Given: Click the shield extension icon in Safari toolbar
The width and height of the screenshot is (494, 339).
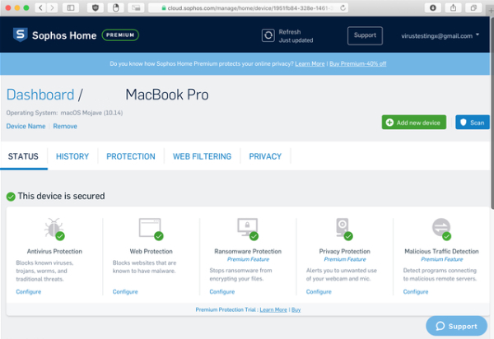Looking at the screenshot, I should 96,7.
